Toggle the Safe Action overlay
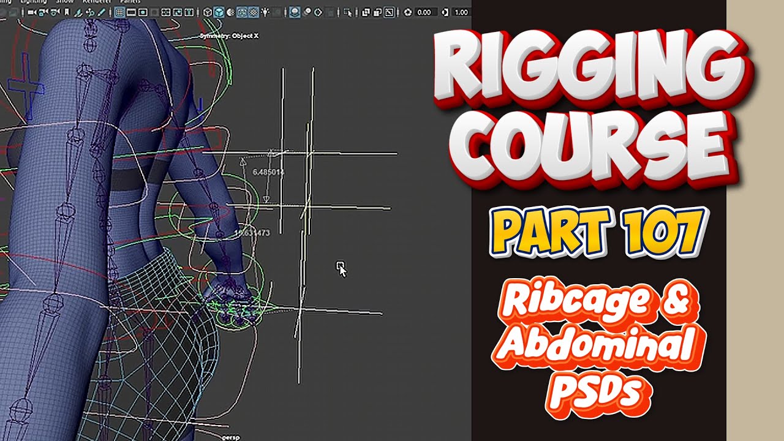This screenshot has width=784, height=441. pos(177,12)
